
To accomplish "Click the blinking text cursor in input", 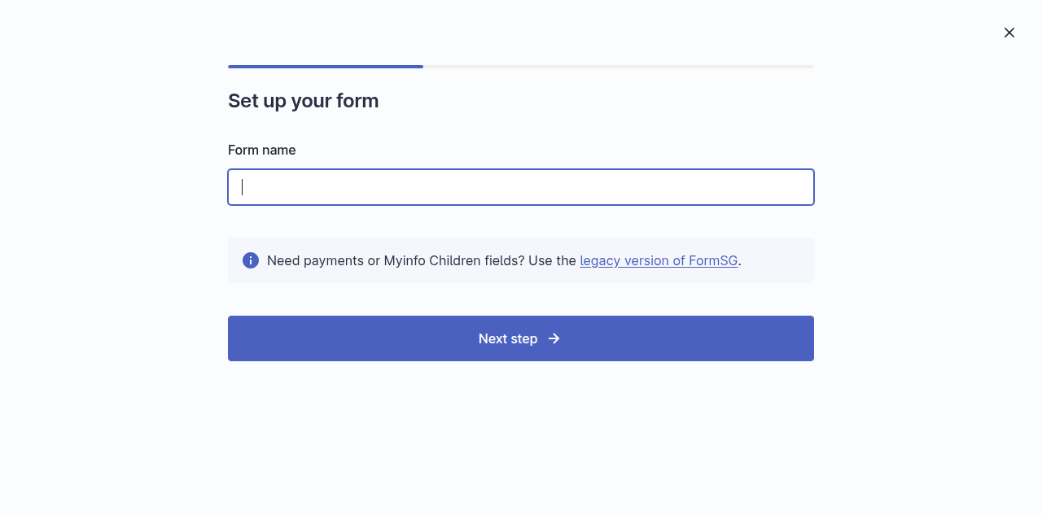I will (243, 187).
